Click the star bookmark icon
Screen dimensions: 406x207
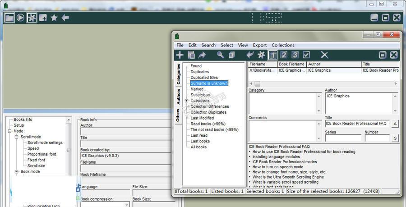[54, 18]
